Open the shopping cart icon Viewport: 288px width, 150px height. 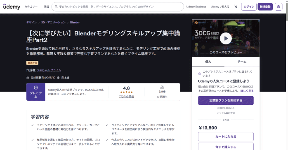pos(236,7)
